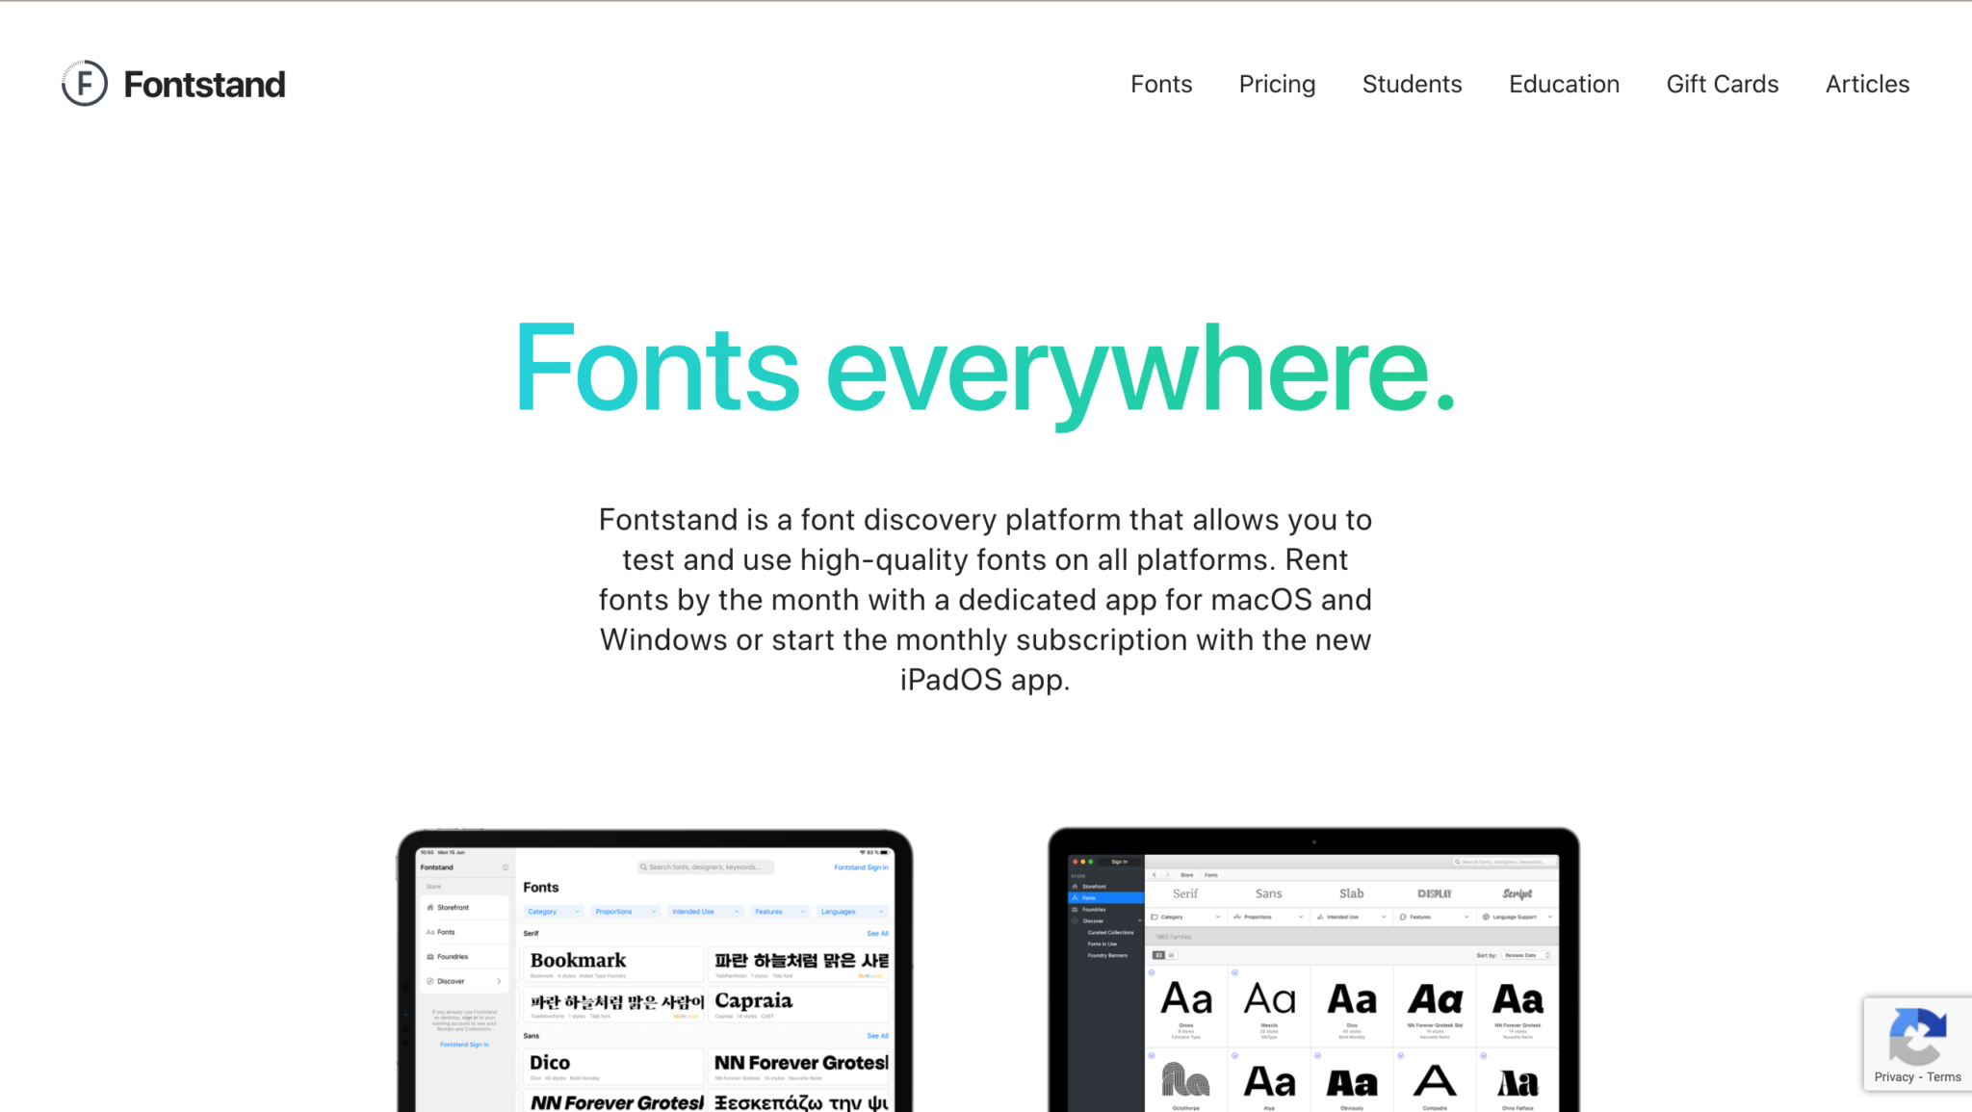Go to the Gift Cards page
Viewport: 1972px width, 1112px height.
point(1723,85)
